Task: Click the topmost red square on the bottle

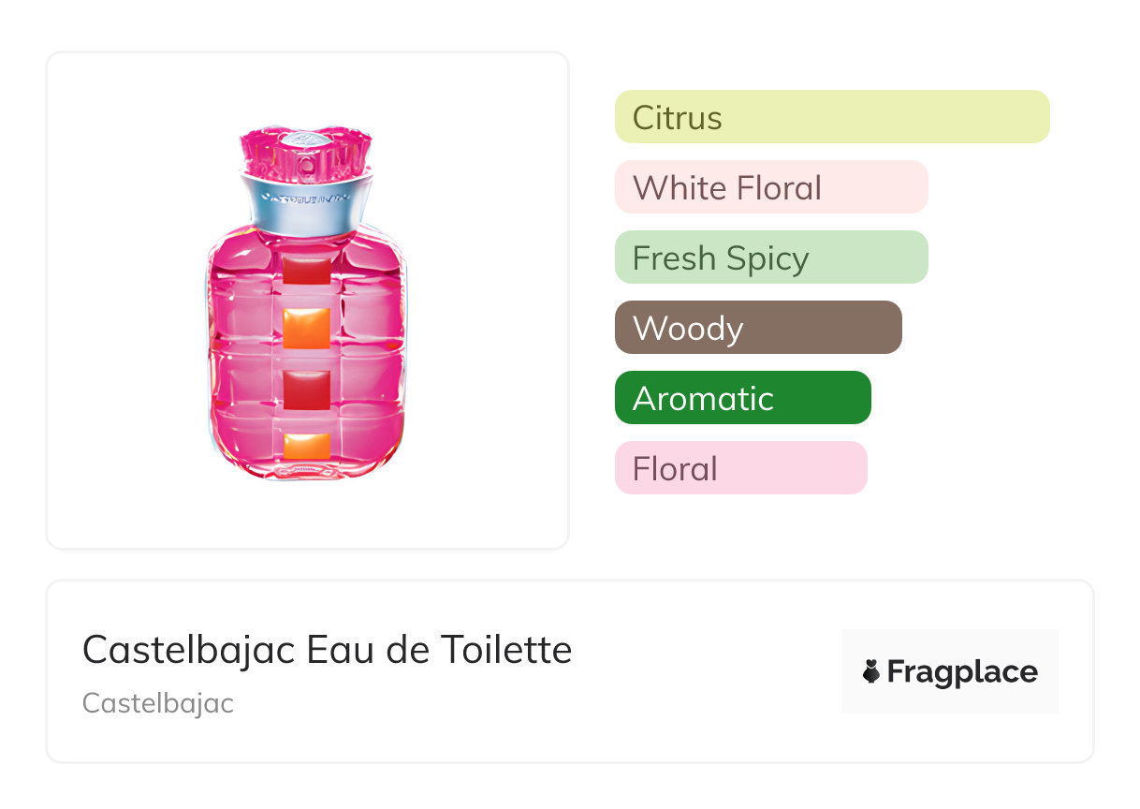Action: [306, 271]
